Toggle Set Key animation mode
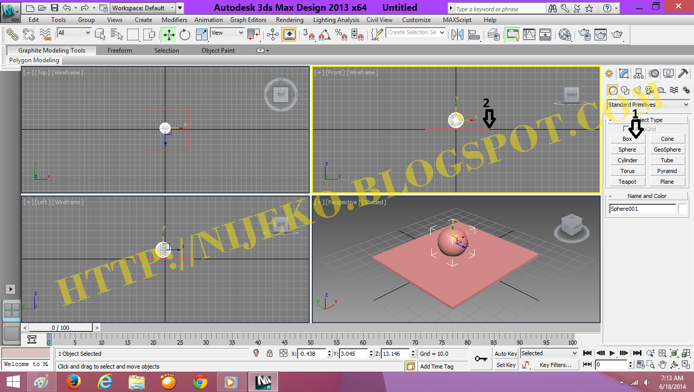The height and width of the screenshot is (392, 694). [x=506, y=365]
